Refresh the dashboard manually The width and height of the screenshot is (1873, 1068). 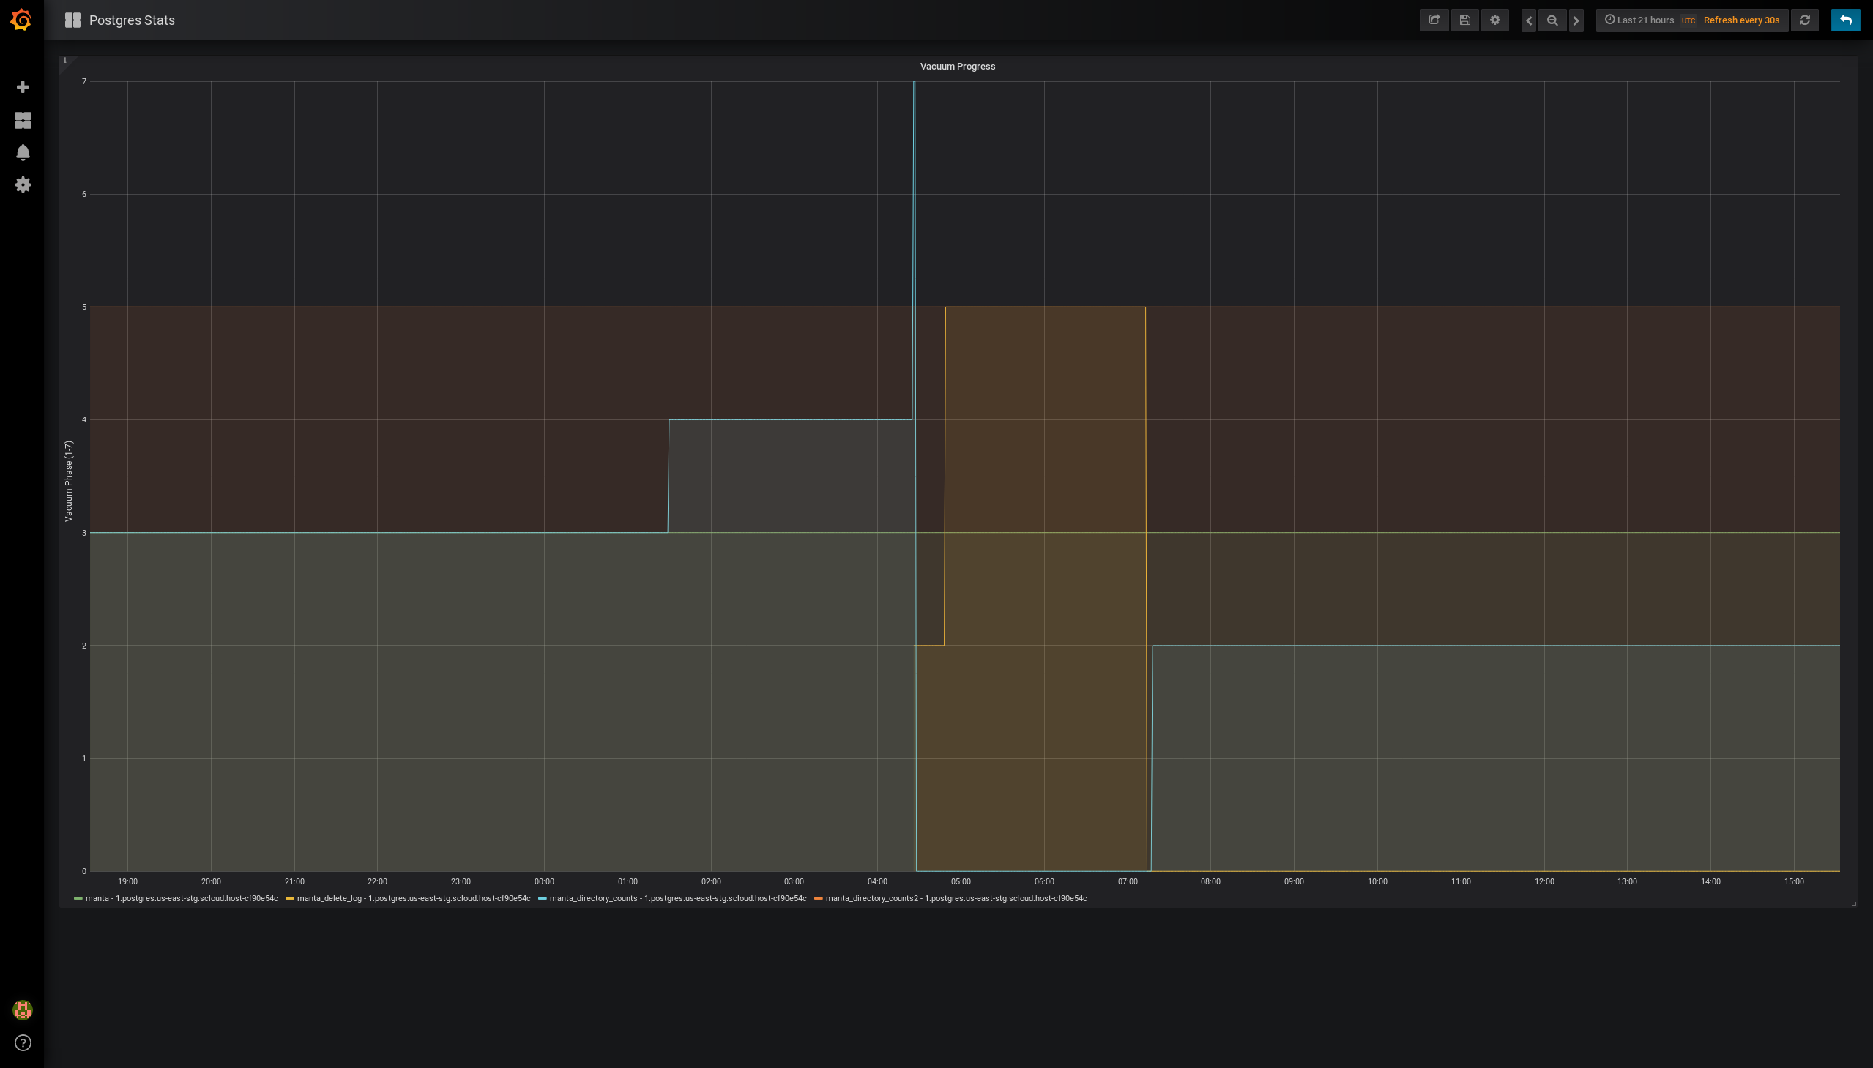pyautogui.click(x=1804, y=20)
